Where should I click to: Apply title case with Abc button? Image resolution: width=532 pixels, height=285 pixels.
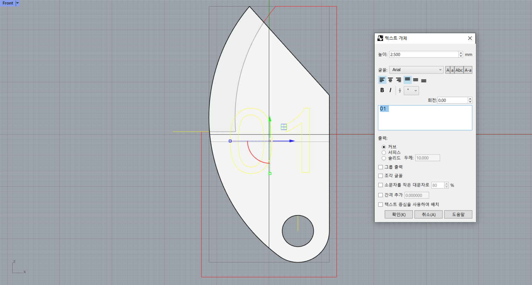pyautogui.click(x=459, y=70)
